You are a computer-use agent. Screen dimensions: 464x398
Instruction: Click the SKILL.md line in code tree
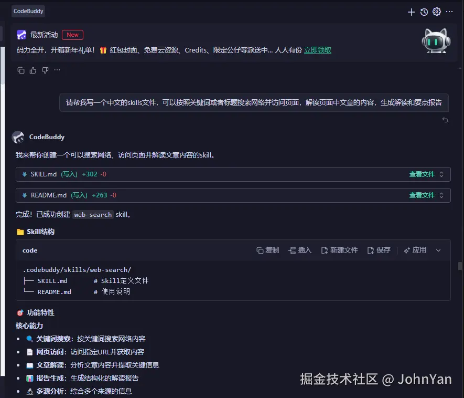[x=86, y=281]
